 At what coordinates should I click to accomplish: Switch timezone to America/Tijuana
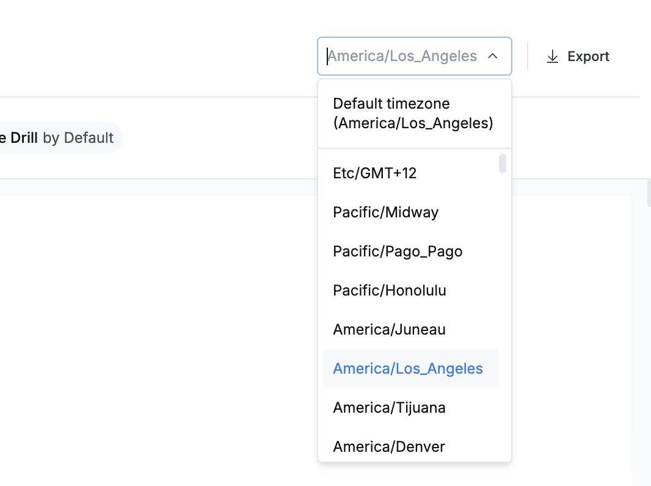point(389,408)
